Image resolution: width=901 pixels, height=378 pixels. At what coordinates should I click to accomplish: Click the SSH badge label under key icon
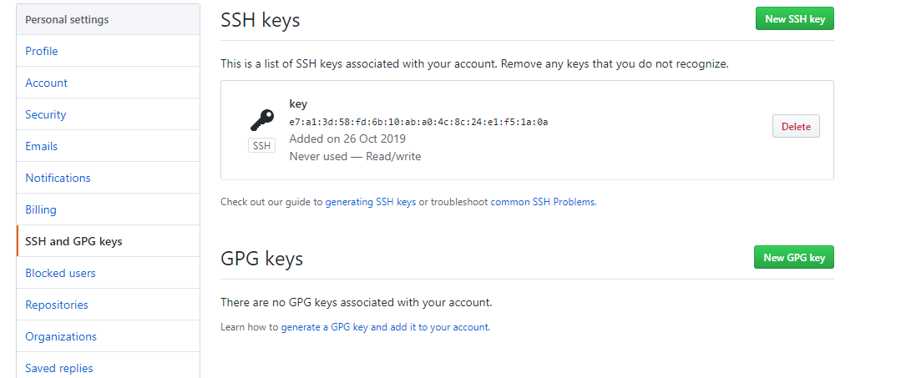point(262,146)
